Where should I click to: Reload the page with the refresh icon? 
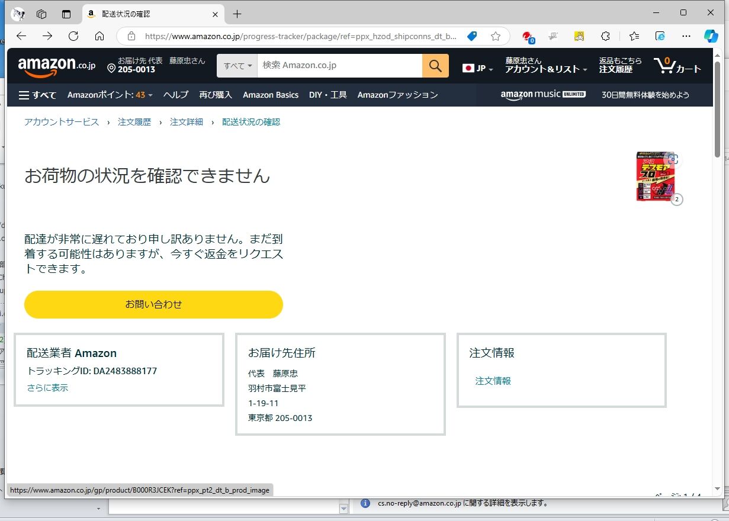pos(73,36)
